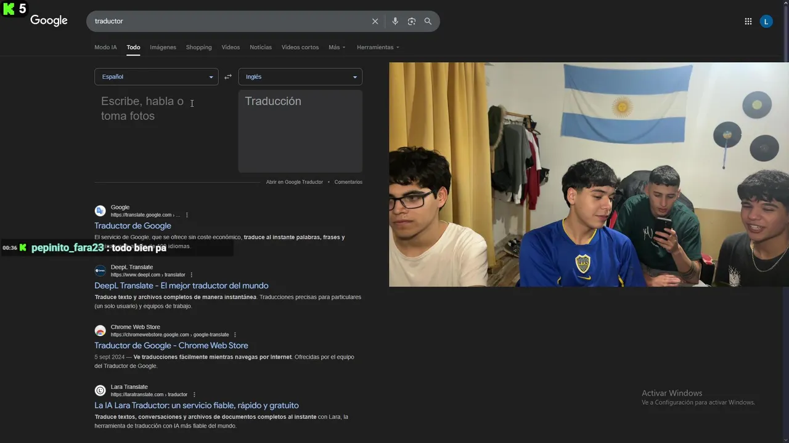Open the Inglés target language dropdown

point(300,77)
